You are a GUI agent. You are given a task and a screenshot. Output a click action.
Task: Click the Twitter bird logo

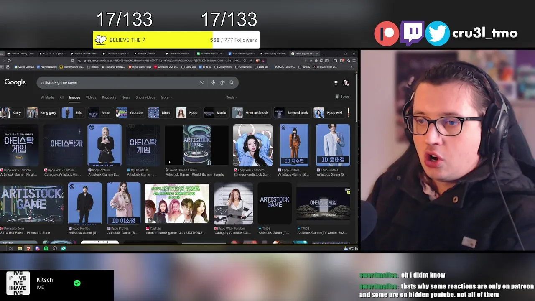[438, 33]
